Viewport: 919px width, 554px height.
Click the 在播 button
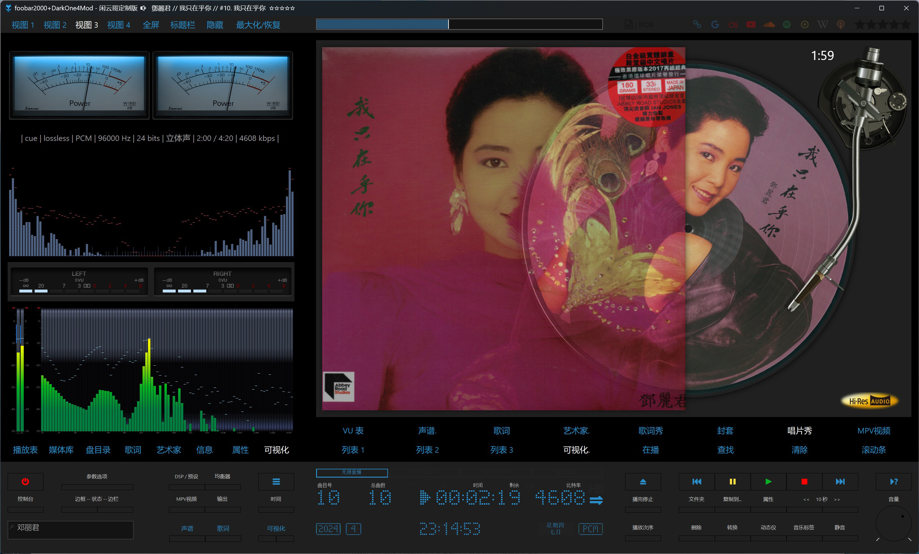click(650, 450)
